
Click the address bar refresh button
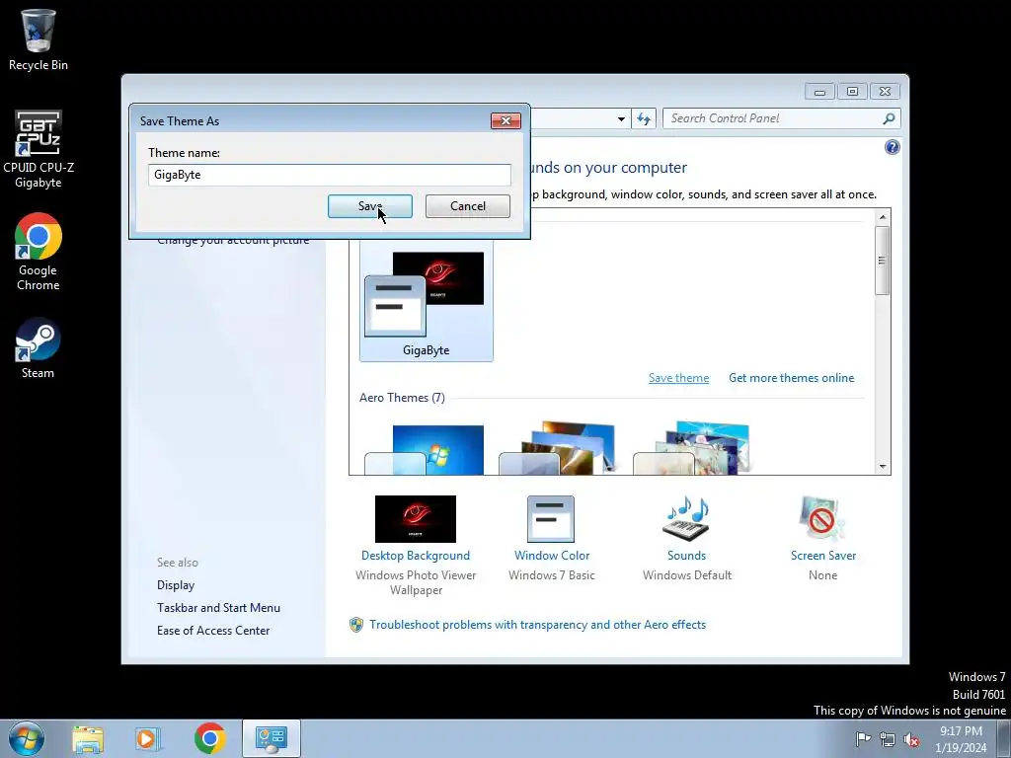tap(644, 118)
